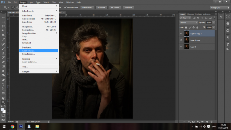This screenshot has height=130, width=231.
Task: Toggle Lock position icon
Action: 194,27
